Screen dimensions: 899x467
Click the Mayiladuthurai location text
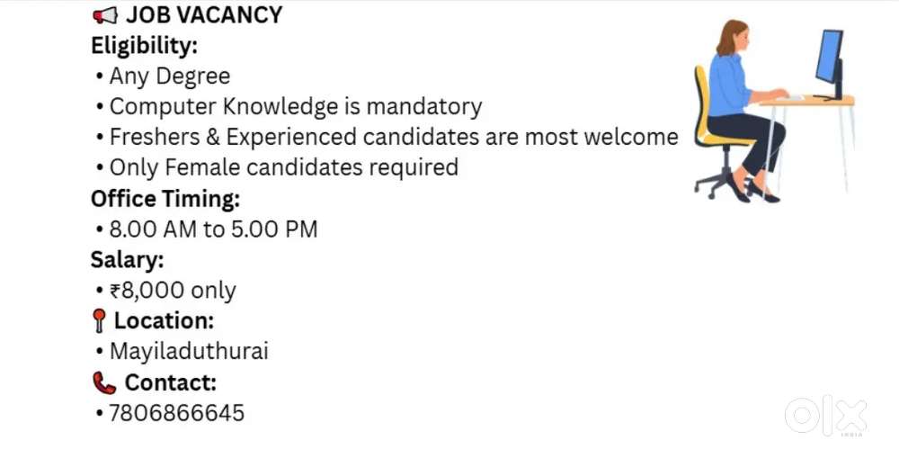pos(189,351)
